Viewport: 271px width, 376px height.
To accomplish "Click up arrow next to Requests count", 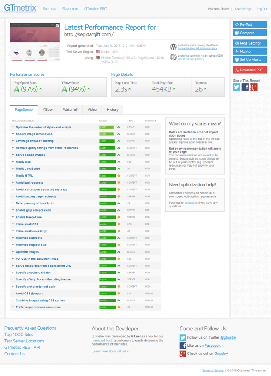I will click(205, 89).
